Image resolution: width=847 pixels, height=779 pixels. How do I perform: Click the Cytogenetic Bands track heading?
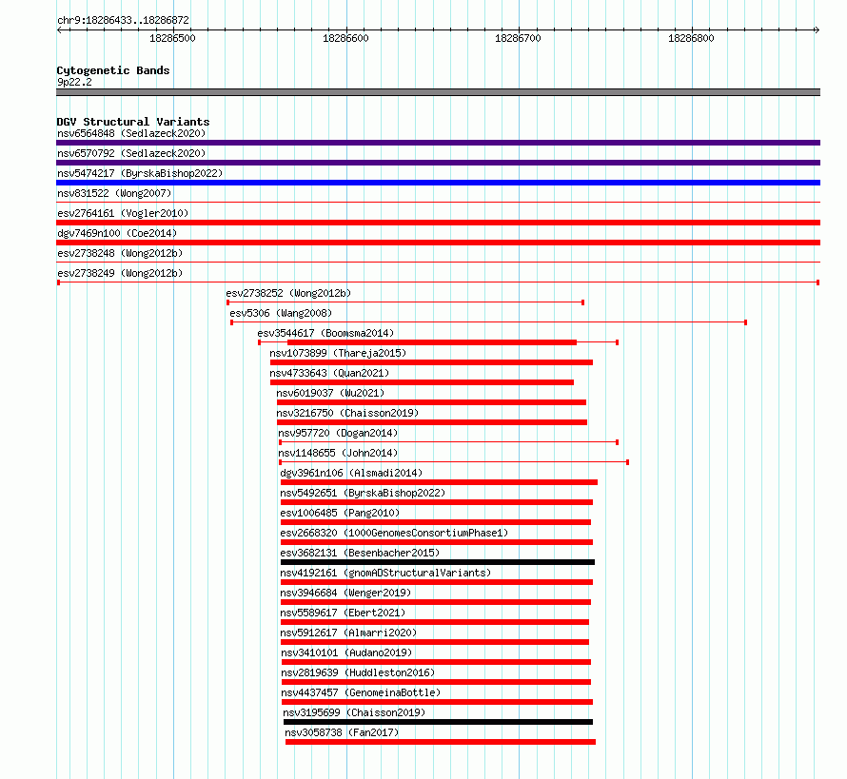click(x=113, y=70)
